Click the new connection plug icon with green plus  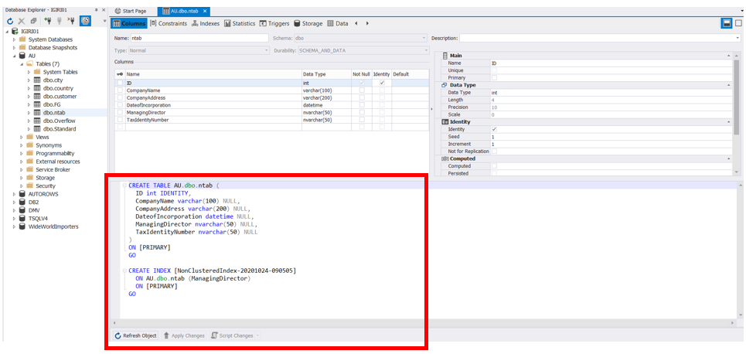(x=48, y=21)
